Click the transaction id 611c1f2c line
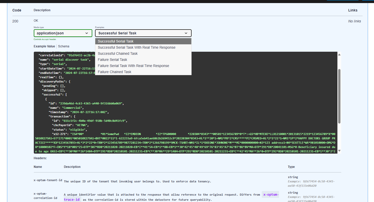 [89, 121]
